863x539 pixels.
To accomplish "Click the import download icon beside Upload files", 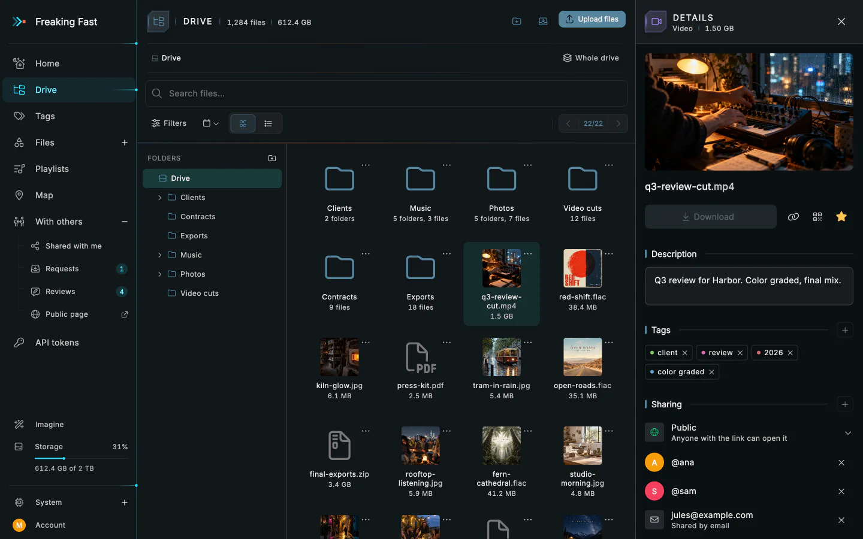I will (x=543, y=21).
